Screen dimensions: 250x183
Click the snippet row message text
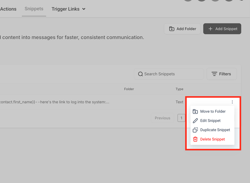pyautogui.click(x=54, y=102)
